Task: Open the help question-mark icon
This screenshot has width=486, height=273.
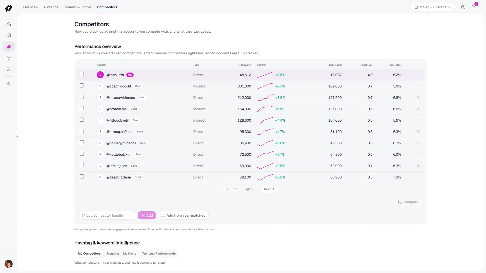Action: [x=463, y=7]
